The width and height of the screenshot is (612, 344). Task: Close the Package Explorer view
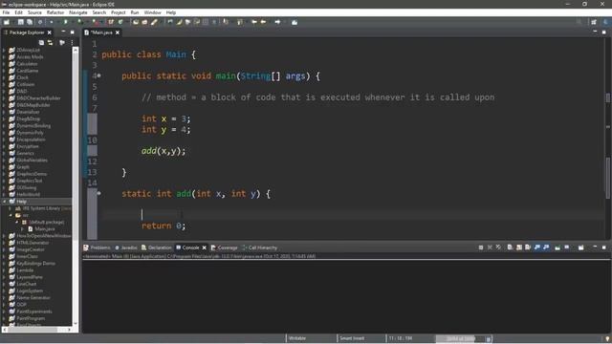click(x=49, y=32)
